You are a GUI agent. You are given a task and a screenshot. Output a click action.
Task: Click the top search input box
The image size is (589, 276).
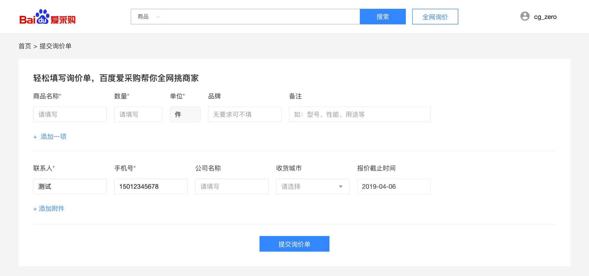point(259,17)
